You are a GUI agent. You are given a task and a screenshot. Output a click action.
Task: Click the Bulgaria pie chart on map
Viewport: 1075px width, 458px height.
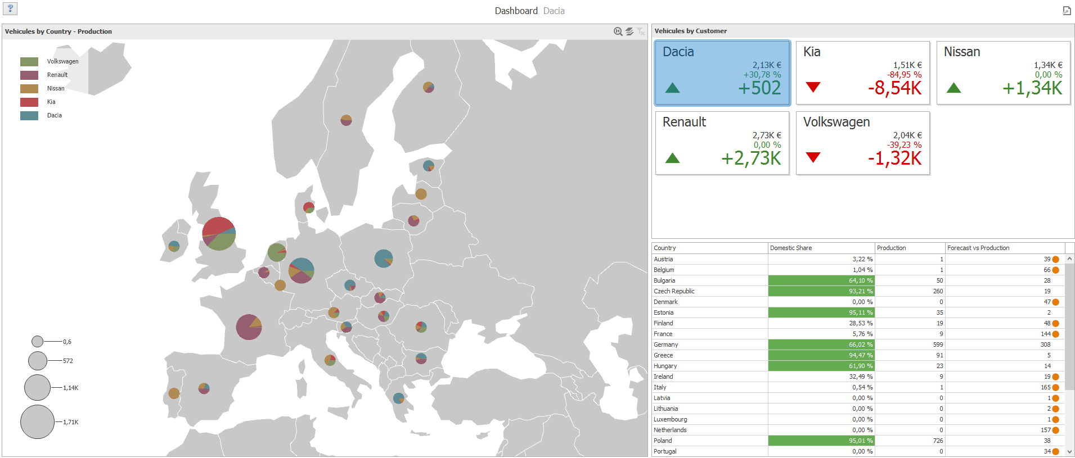tap(421, 358)
